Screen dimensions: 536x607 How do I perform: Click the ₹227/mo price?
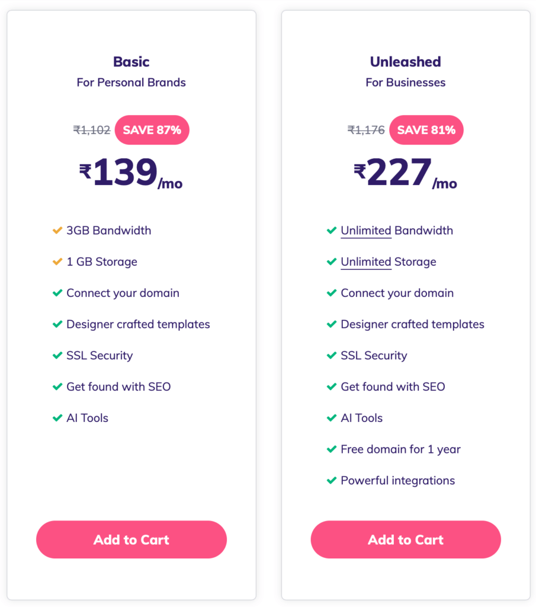pyautogui.click(x=405, y=172)
